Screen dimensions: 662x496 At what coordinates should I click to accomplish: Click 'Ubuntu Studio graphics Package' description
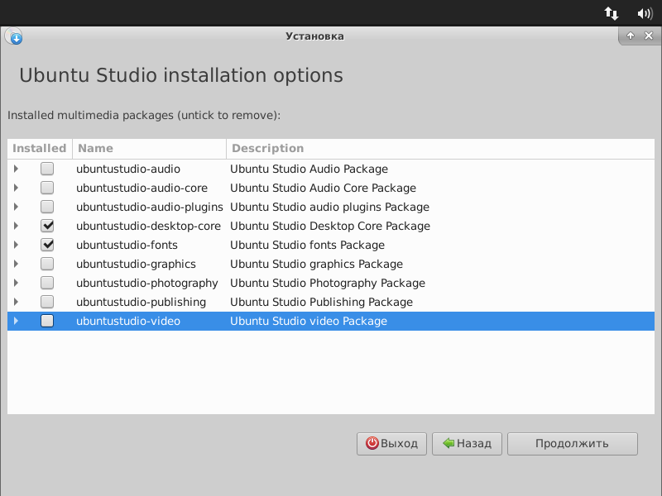(317, 264)
